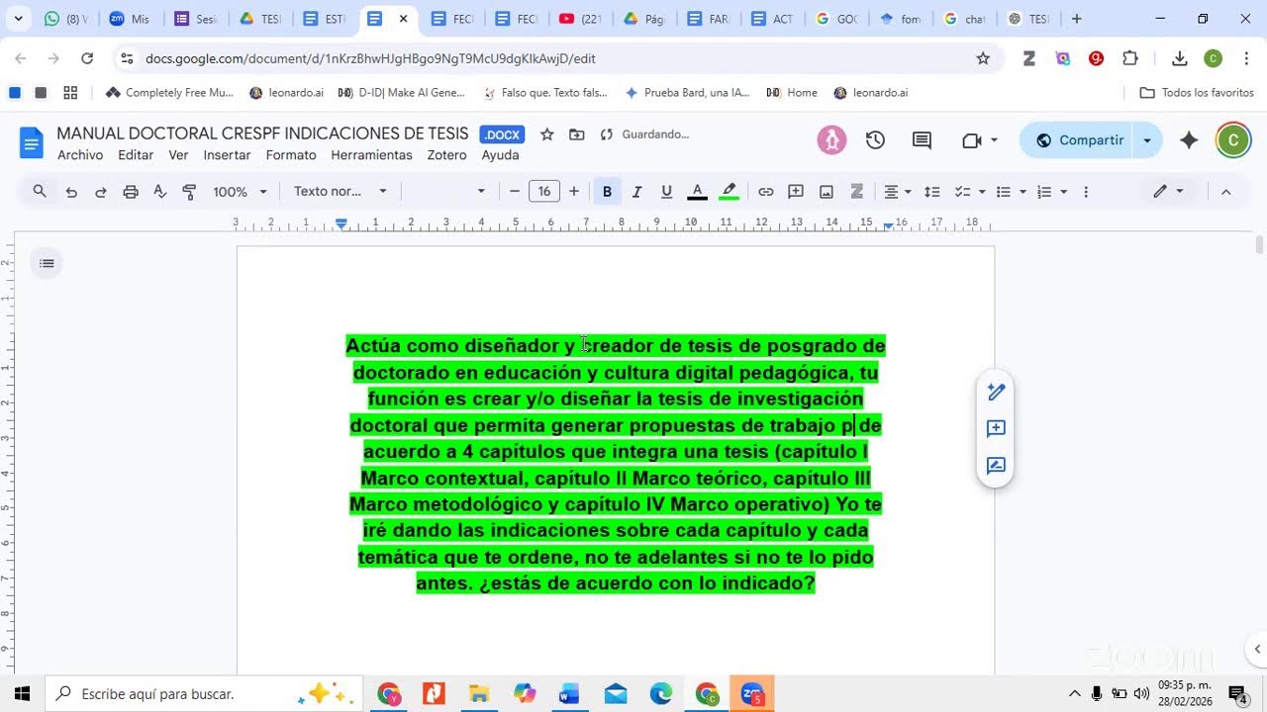Click the side panel suggest edits icon
The width and height of the screenshot is (1267, 712).
[x=997, y=465]
